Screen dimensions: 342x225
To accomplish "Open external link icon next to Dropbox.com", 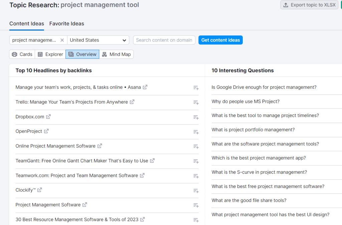I will (48, 117).
